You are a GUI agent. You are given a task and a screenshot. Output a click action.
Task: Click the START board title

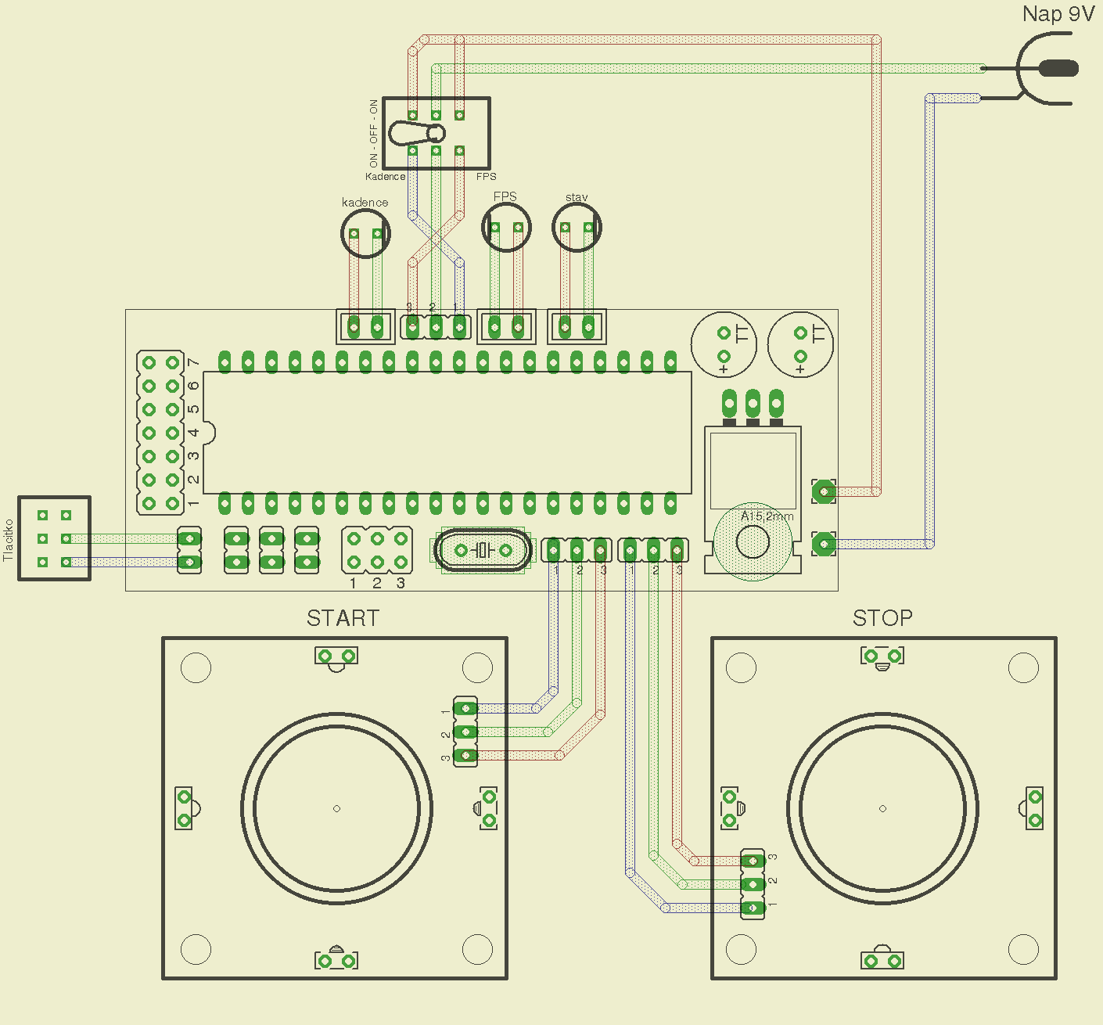(343, 618)
